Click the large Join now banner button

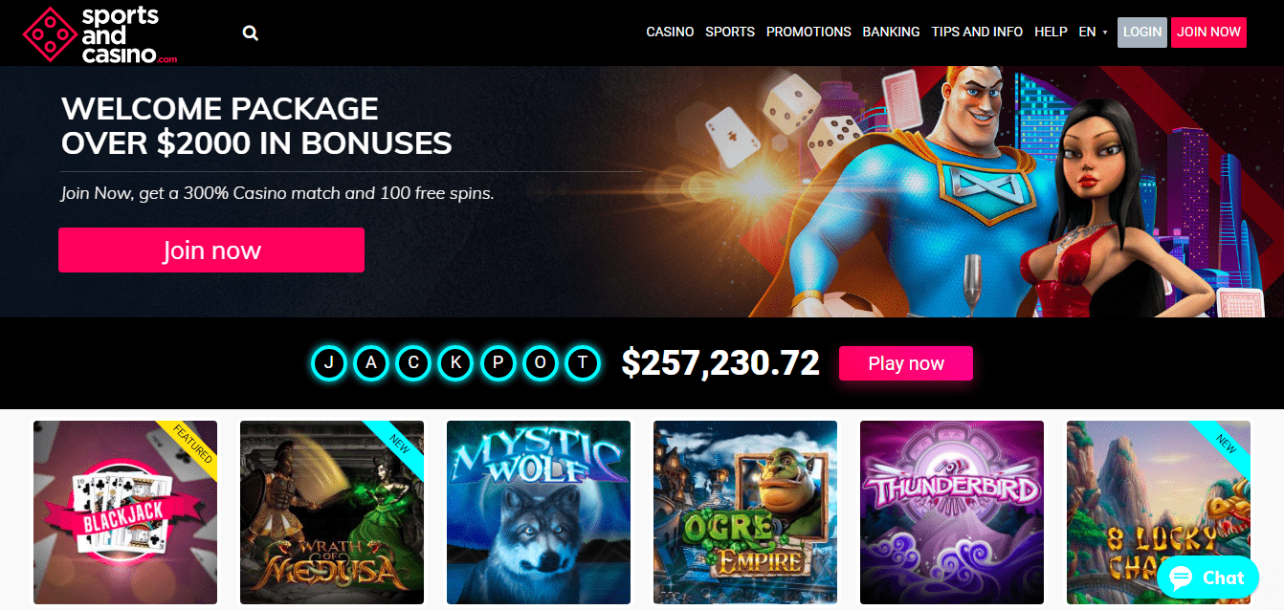[211, 251]
